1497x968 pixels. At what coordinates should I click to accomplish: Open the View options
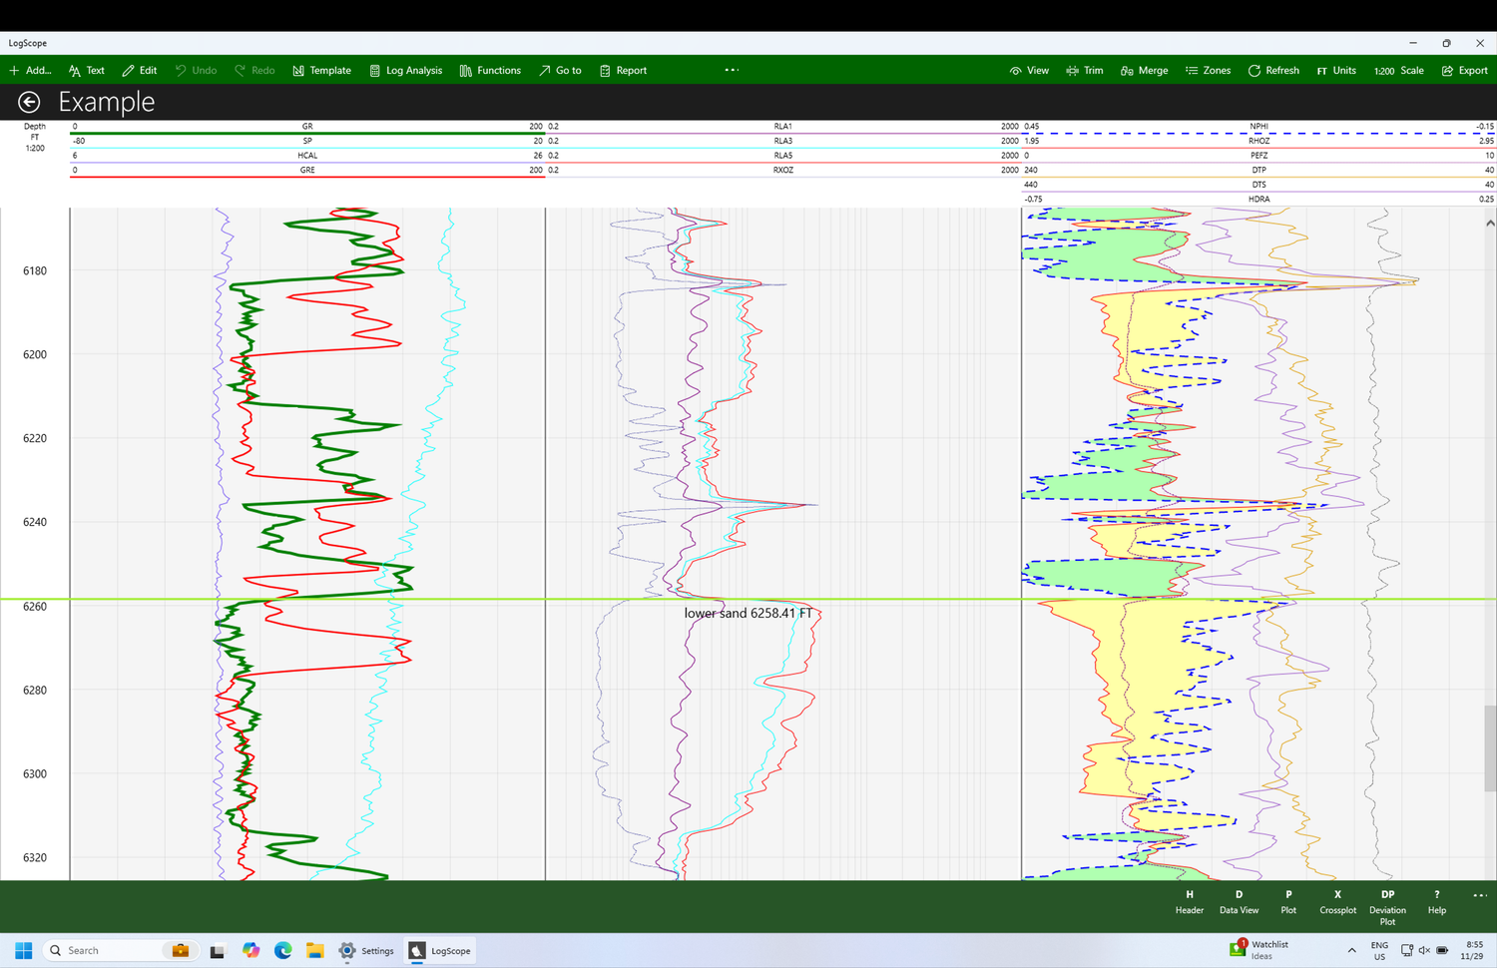tap(1029, 71)
